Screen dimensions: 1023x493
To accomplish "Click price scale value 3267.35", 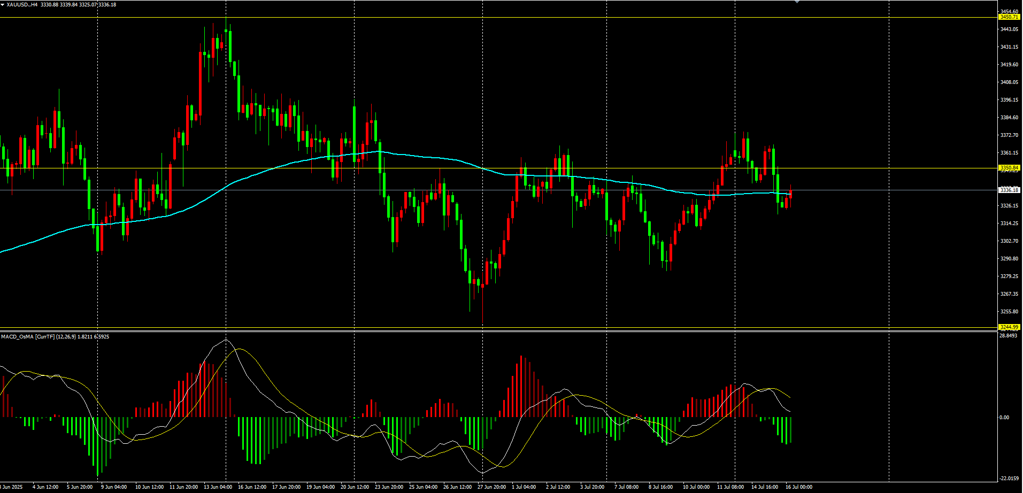I will 1009,294.
